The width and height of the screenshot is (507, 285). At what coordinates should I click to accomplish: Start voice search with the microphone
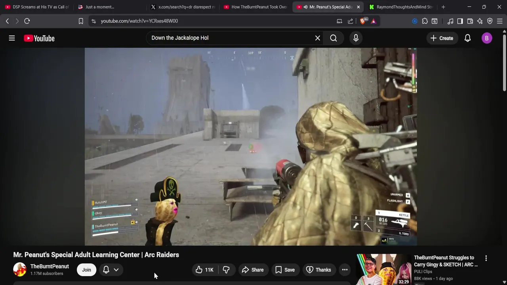[x=356, y=38]
